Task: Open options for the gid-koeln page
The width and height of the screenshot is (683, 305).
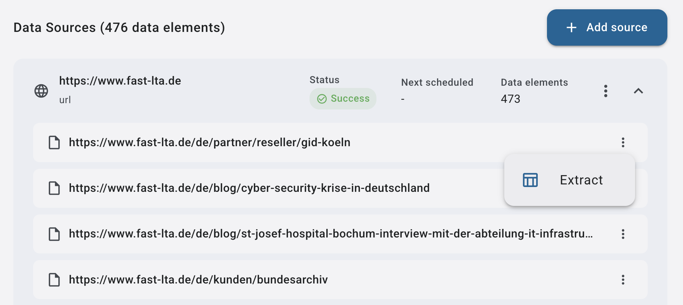Action: coord(623,142)
